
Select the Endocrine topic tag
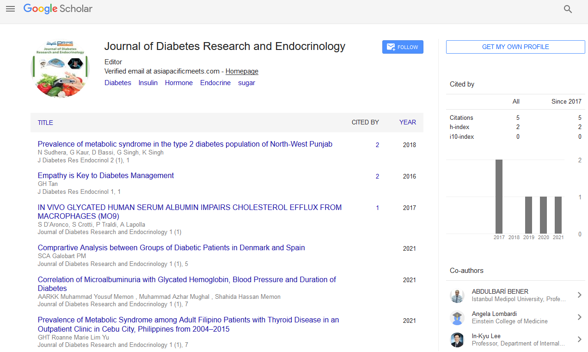point(215,83)
